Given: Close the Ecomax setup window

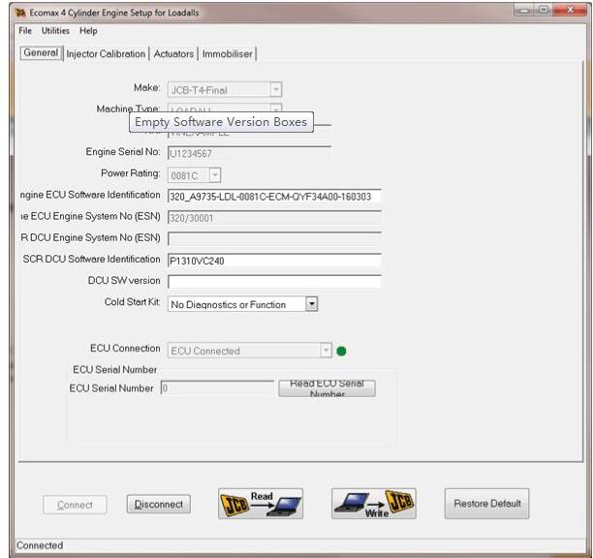Looking at the screenshot, I should (570, 11).
